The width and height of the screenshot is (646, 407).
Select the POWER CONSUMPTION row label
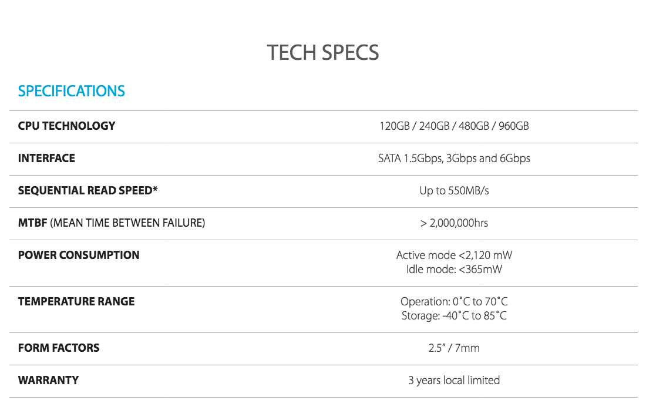(79, 255)
